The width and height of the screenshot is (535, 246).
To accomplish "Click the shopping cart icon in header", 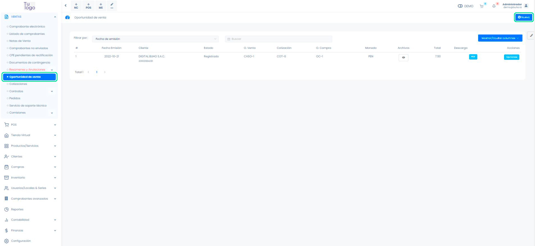I will (481, 6).
